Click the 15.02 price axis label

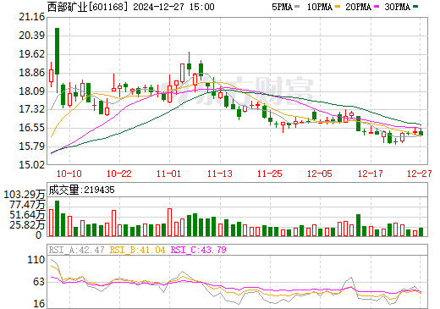coord(32,164)
